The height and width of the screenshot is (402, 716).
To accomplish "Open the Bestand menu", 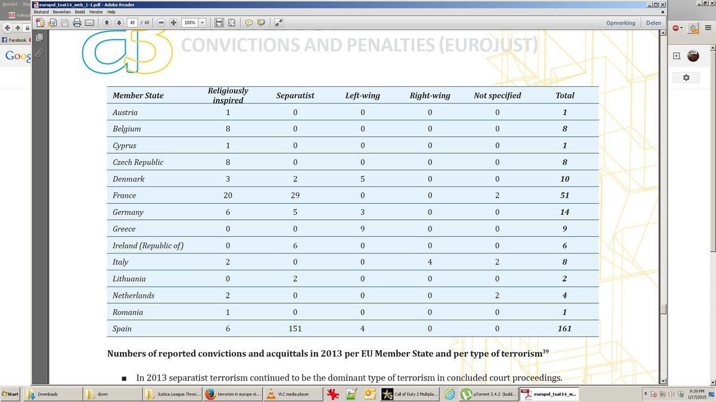I will pos(42,12).
